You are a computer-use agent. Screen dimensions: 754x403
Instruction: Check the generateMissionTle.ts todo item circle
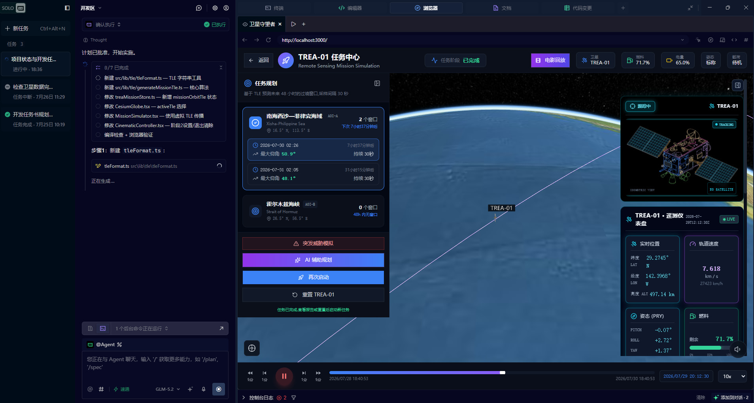coord(98,87)
